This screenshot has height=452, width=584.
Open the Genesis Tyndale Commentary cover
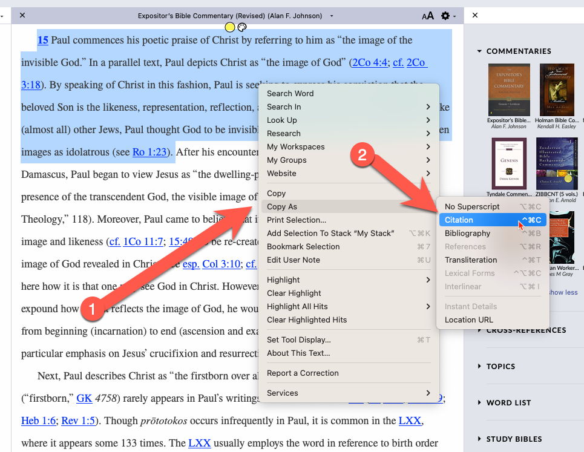509,164
